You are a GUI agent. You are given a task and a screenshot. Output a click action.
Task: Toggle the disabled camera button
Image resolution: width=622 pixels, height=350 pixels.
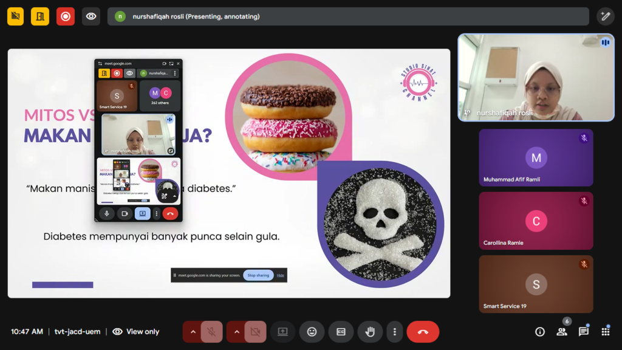(255, 332)
